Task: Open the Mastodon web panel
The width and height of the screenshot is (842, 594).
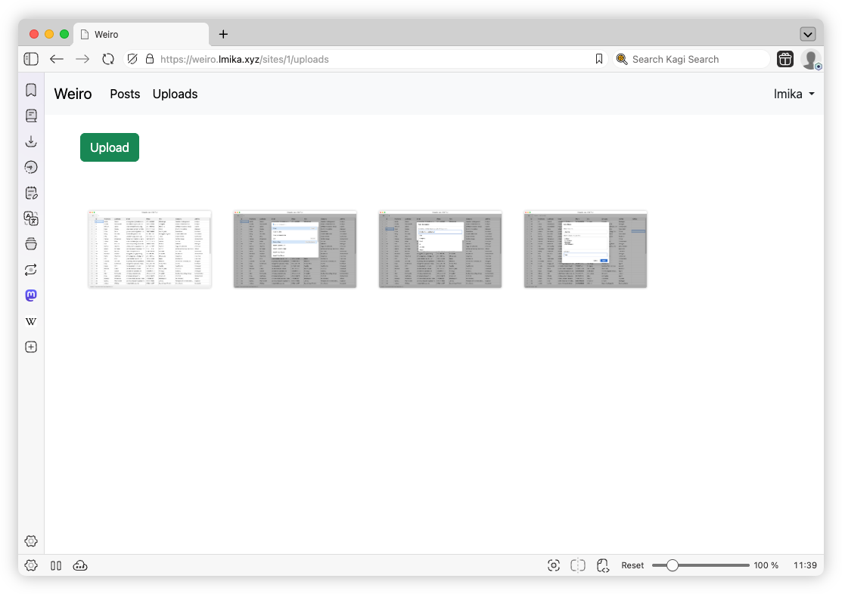Action: click(x=31, y=295)
